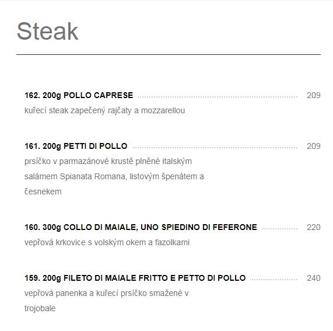This screenshot has width=333, height=331.
Task: Click the price 240 for Fileto di Maiale
Action: click(x=313, y=278)
